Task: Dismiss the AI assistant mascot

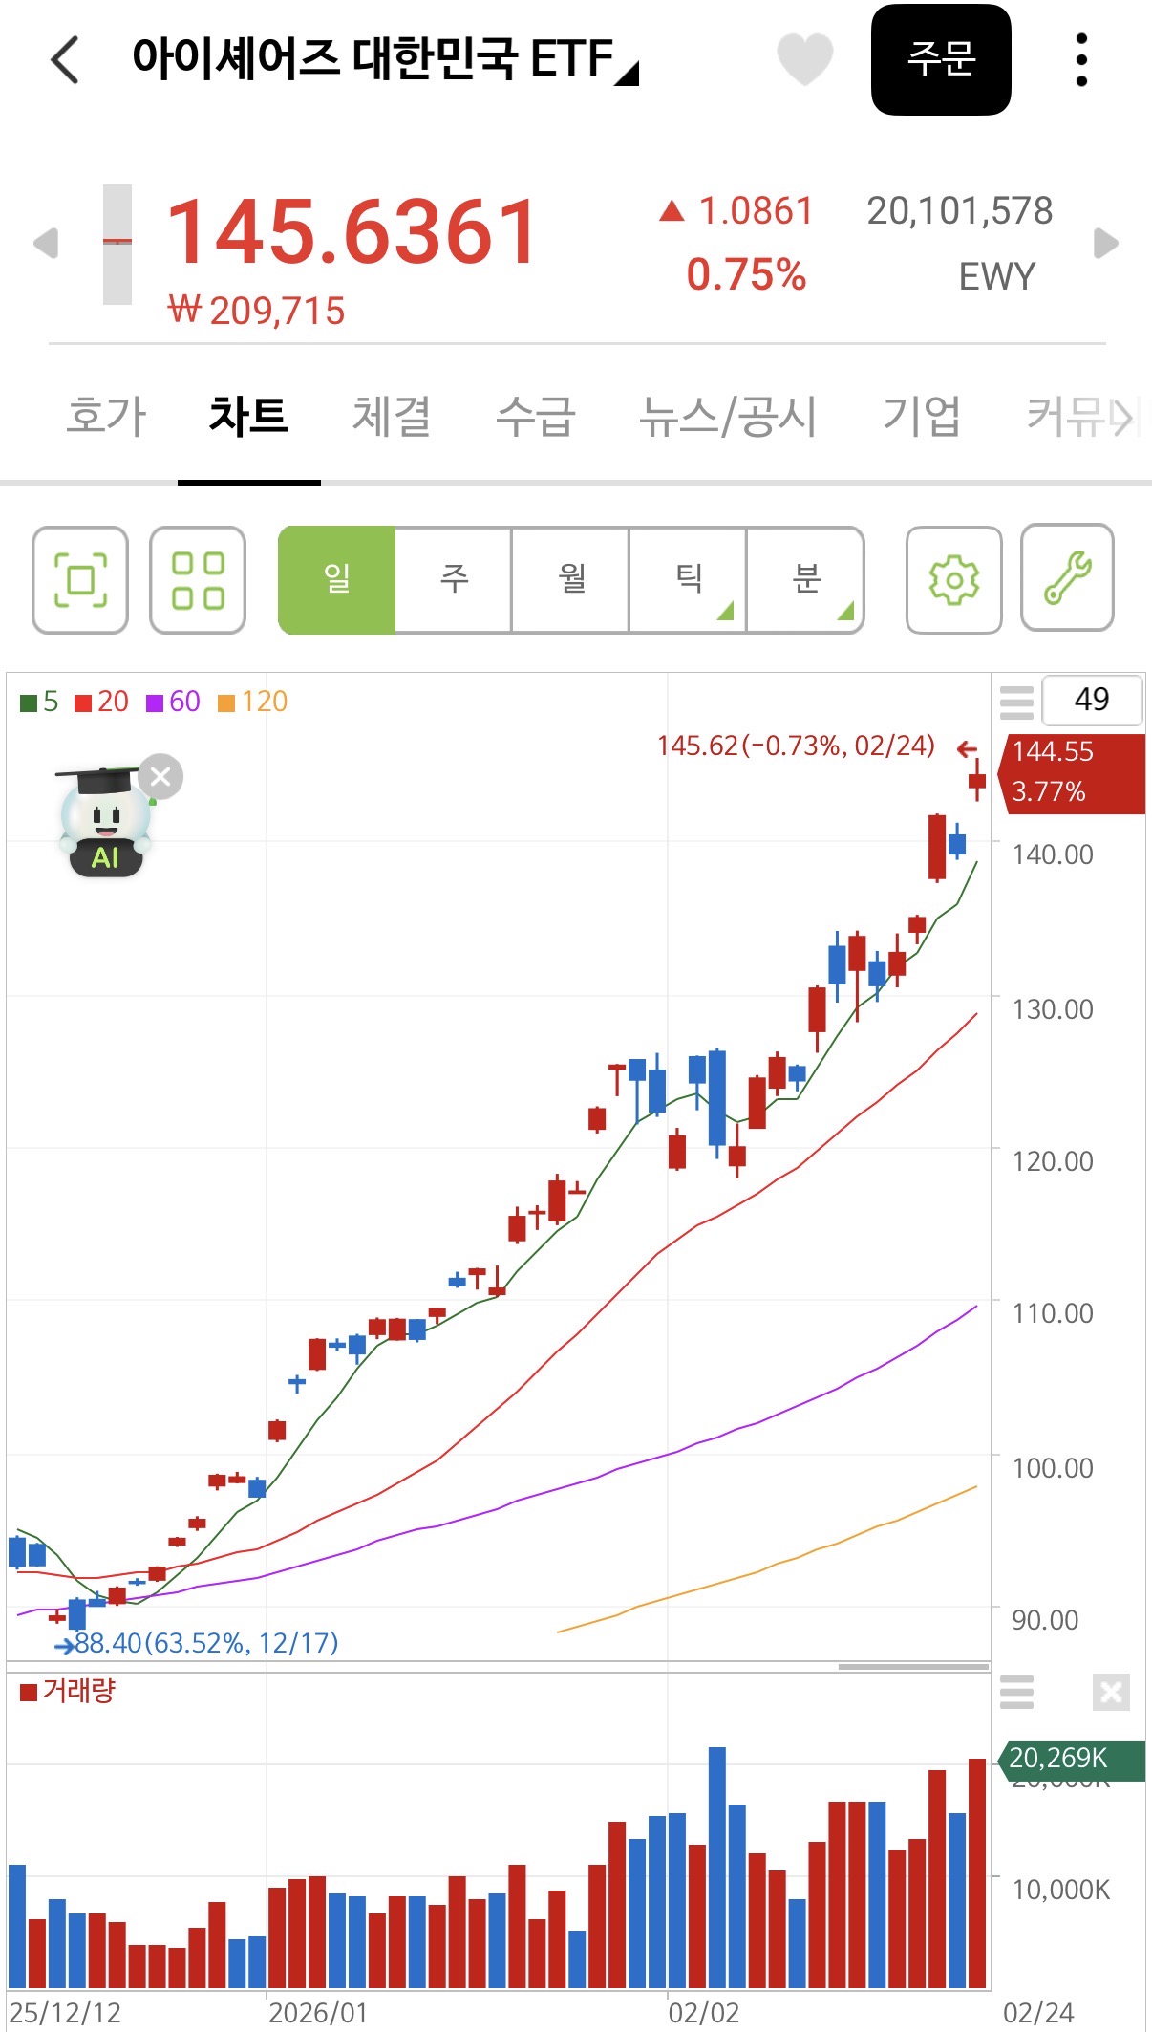Action: point(160,776)
